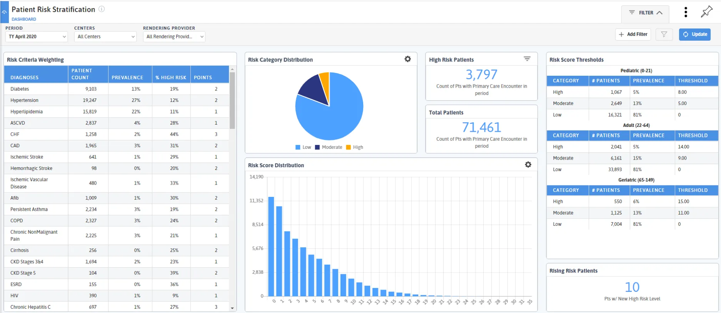
Task: Toggle Low series in pie chart legend
Action: (303, 147)
